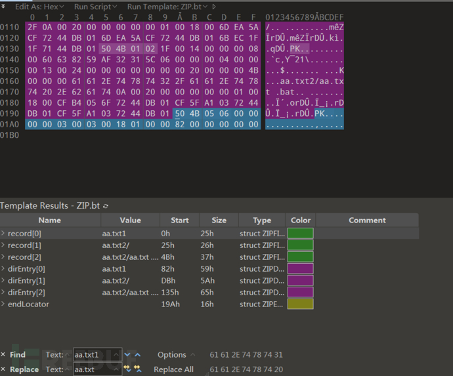Image resolution: width=453 pixels, height=376 pixels.
Task: Click the olive color swatch for endLocator
Action: [300, 304]
